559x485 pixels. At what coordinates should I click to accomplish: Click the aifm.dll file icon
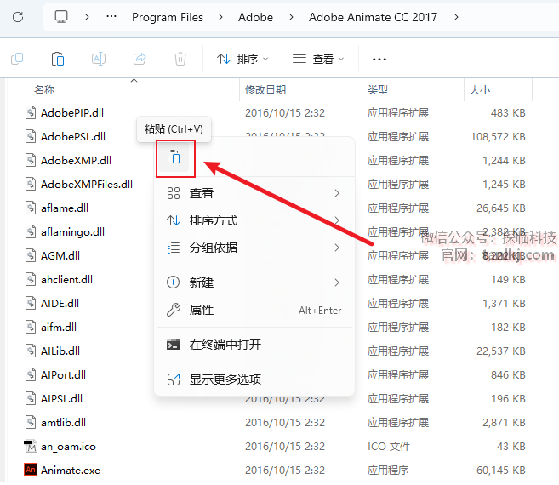point(31,327)
